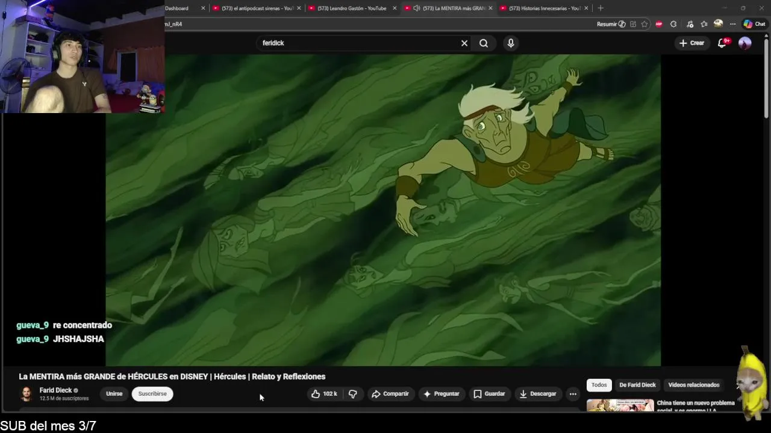Click the magnifying glass search icon

coord(484,43)
